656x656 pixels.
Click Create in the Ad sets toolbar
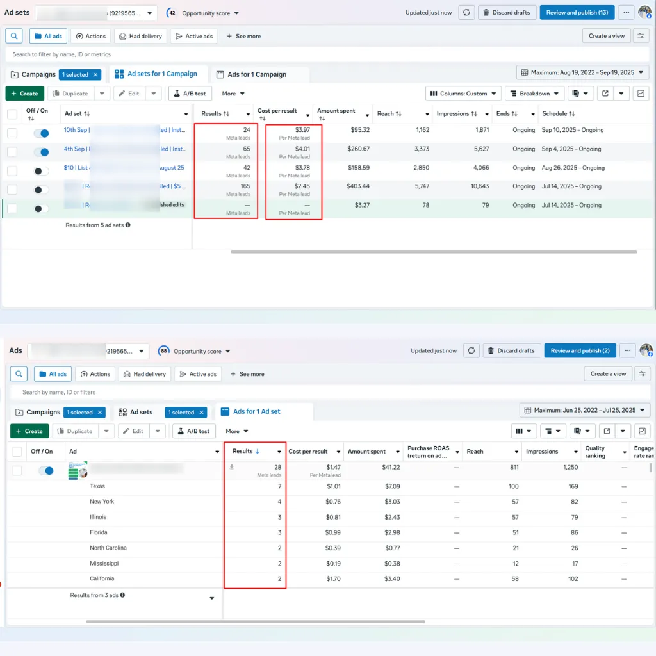(25, 94)
